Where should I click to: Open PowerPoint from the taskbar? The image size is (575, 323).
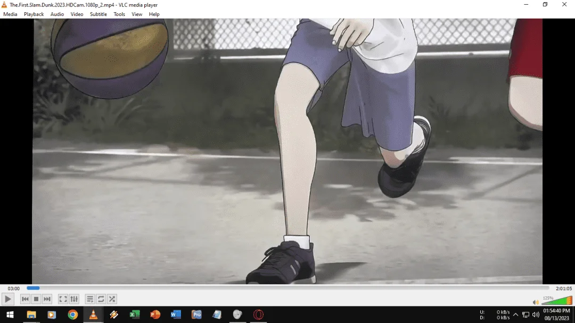pos(155,314)
